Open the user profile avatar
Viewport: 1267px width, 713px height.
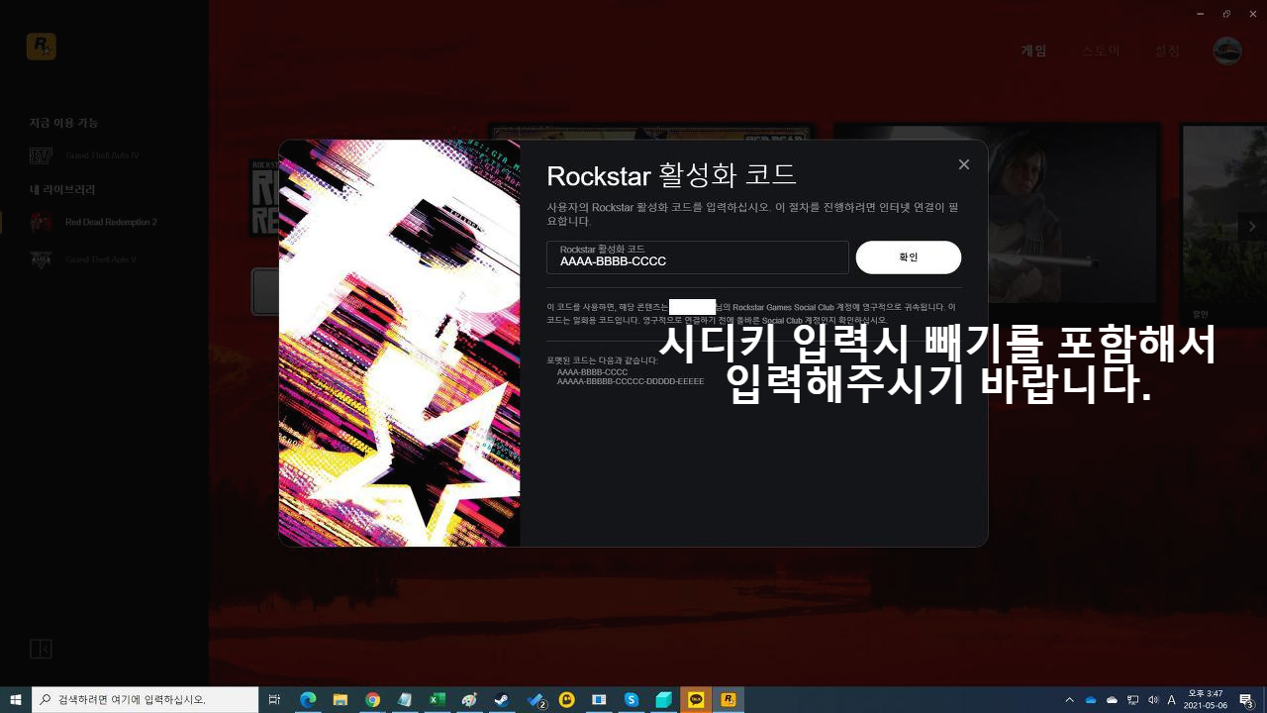[1227, 51]
